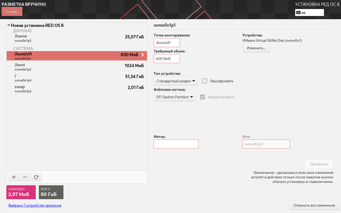Click the 'nvme0n1p1' partition heading
The width and height of the screenshot is (341, 213).
coord(165,25)
